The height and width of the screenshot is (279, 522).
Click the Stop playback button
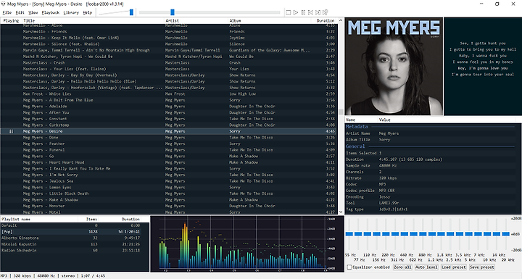(x=289, y=12)
